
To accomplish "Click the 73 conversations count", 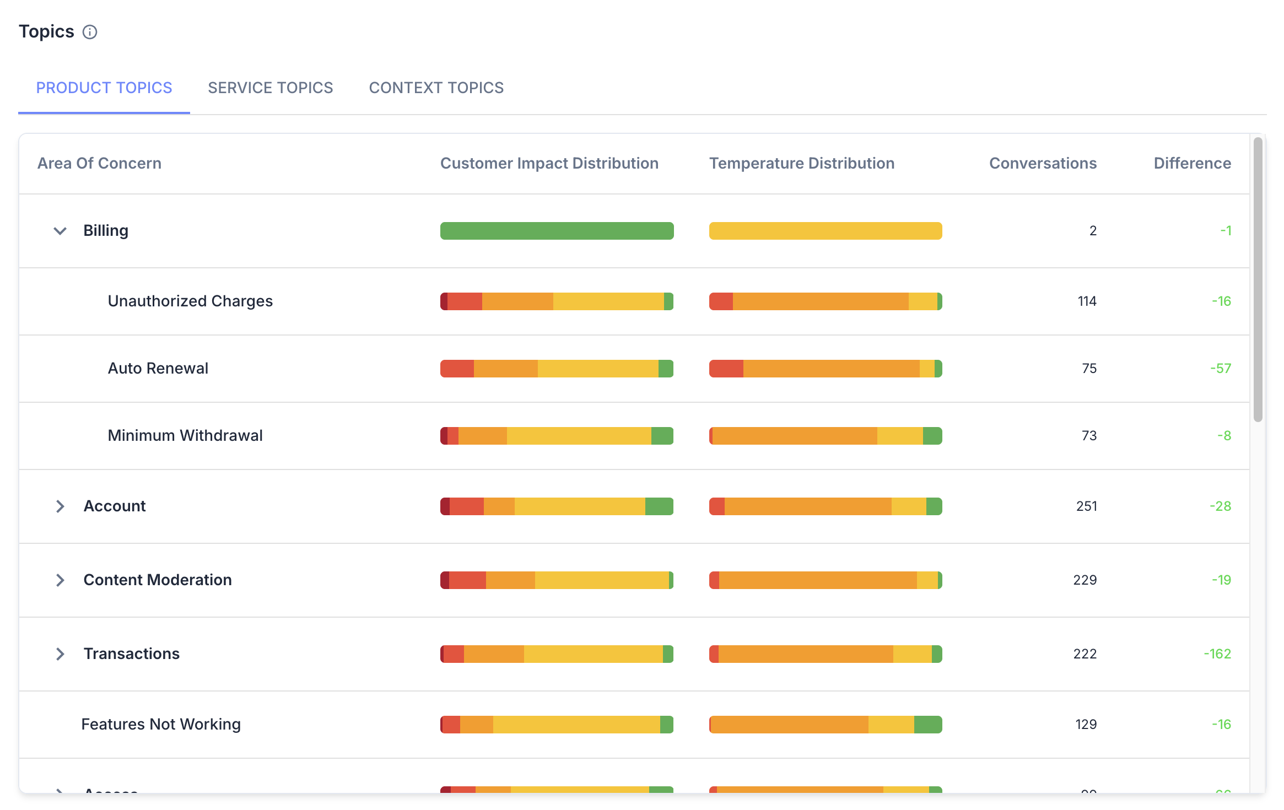I will coord(1089,435).
